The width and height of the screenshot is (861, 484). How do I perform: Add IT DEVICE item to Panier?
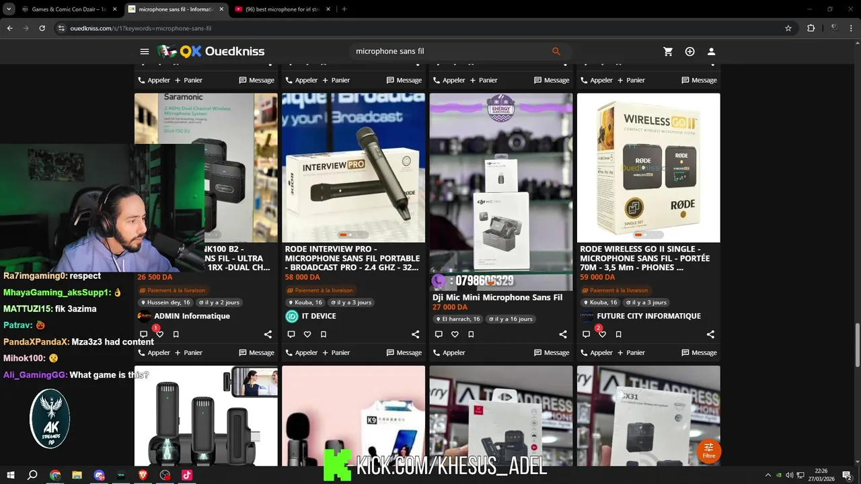pos(336,352)
